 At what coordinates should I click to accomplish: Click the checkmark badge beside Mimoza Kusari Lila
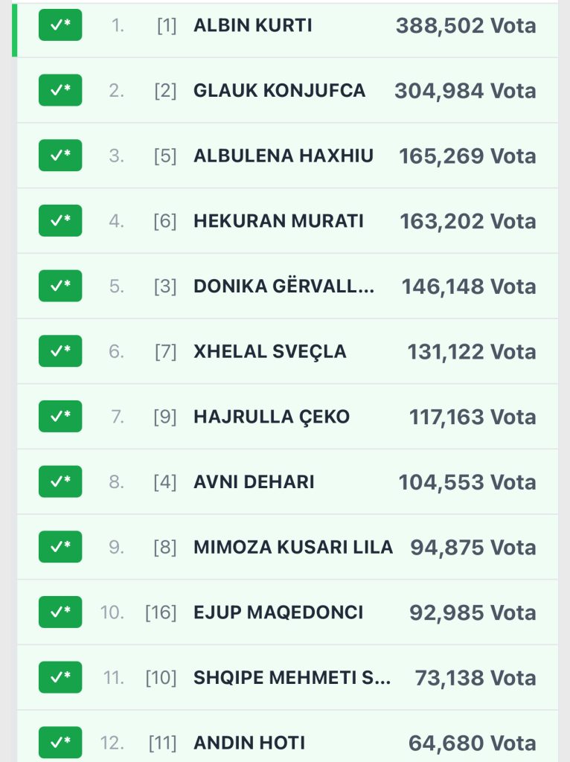[60, 547]
